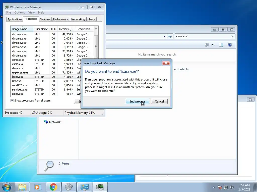Select csrss.exe row using 1,924 K

click(x=46, y=64)
